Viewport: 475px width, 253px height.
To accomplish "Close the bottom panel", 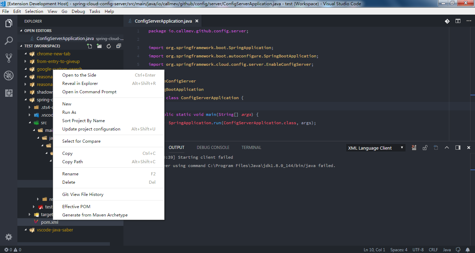I will point(469,148).
